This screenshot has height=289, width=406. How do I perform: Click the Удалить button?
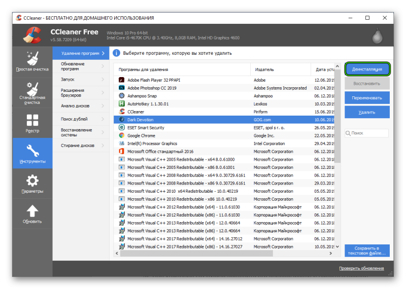[367, 112]
